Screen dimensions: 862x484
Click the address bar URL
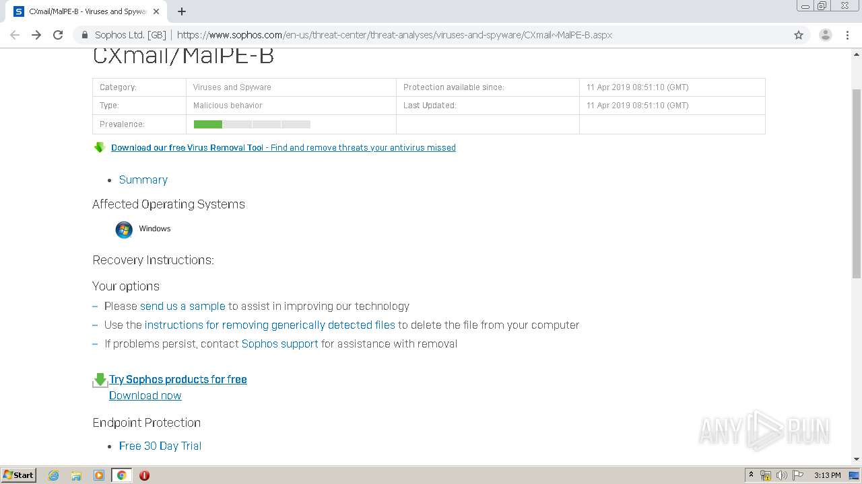395,35
